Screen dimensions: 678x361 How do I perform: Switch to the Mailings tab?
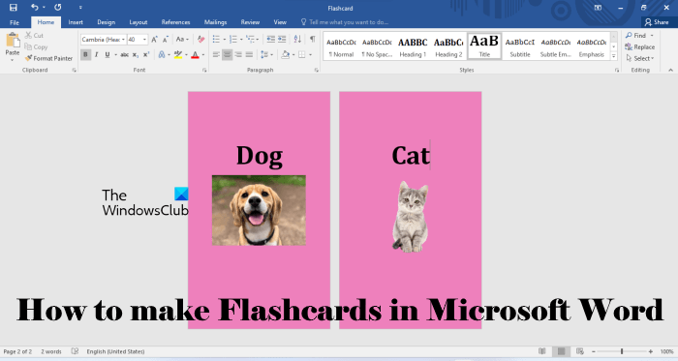[215, 22]
